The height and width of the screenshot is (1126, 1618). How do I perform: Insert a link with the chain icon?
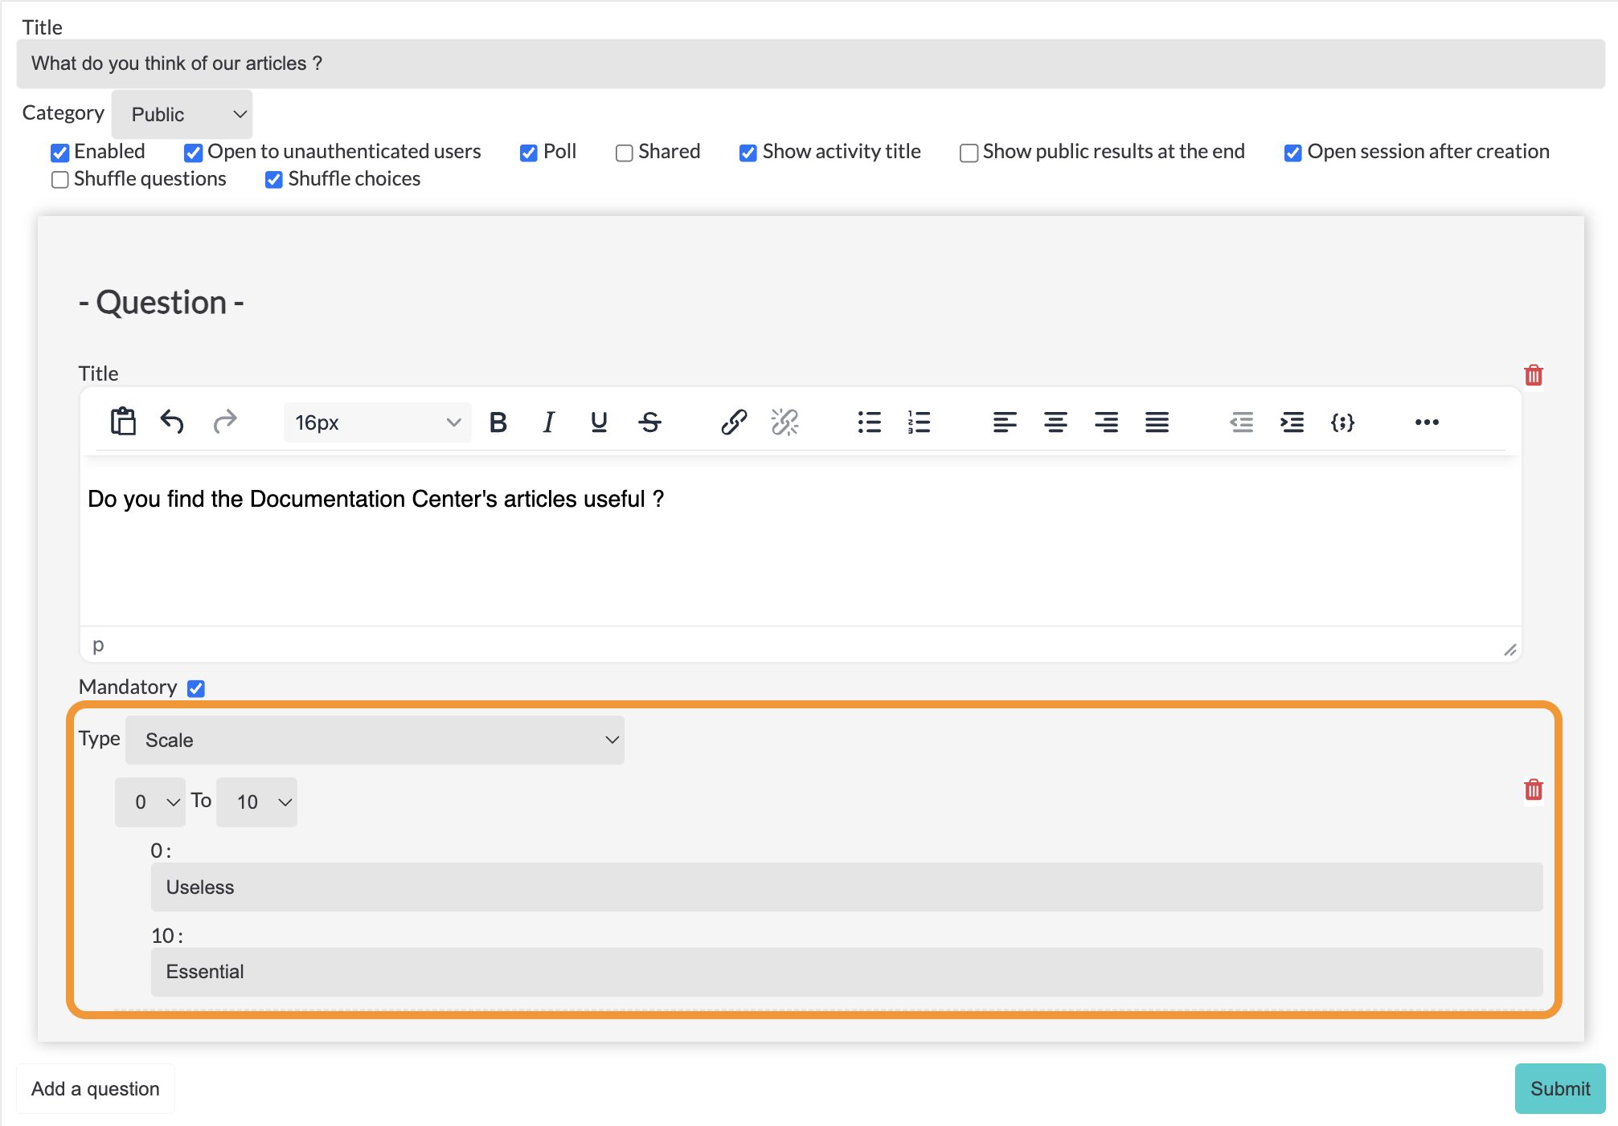click(734, 422)
